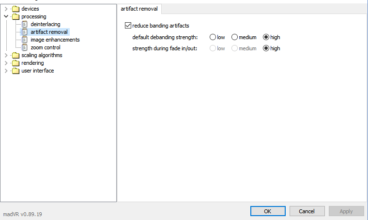Image resolution: width=368 pixels, height=220 pixels.
Task: Uncheck reduce banding artifacts checkbox
Action: click(x=128, y=26)
